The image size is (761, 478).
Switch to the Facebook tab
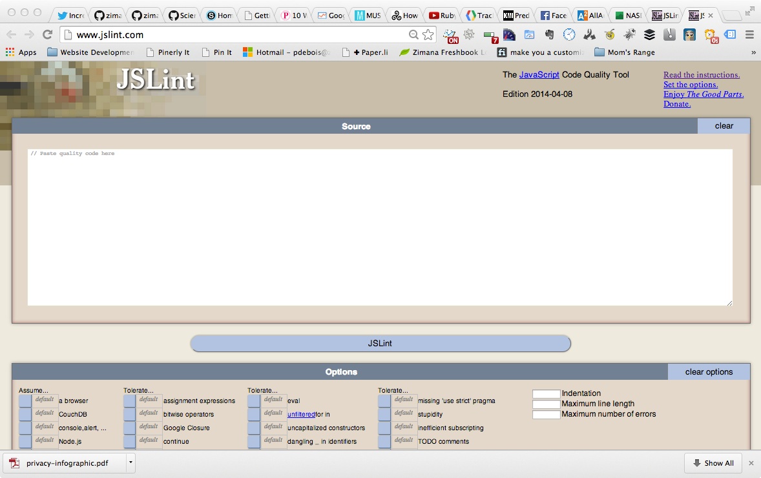pos(554,15)
